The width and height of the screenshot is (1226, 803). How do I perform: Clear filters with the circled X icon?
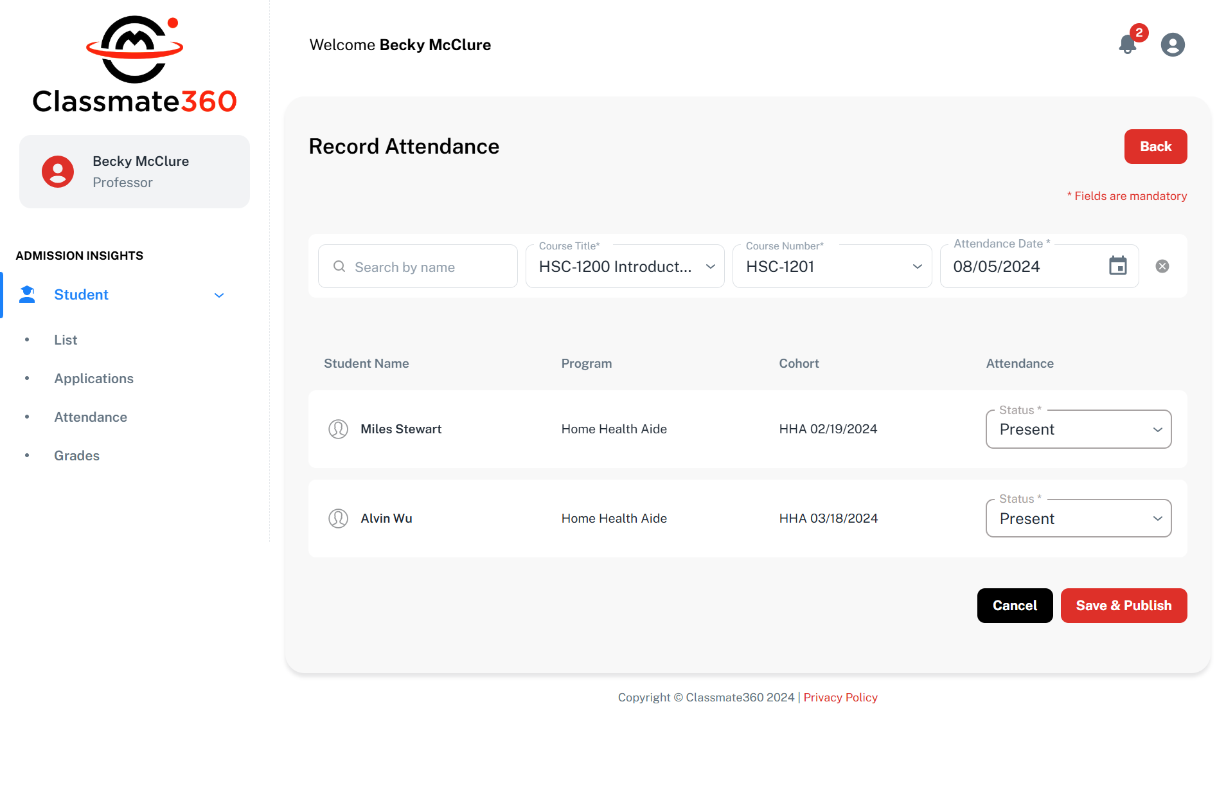pos(1162,266)
